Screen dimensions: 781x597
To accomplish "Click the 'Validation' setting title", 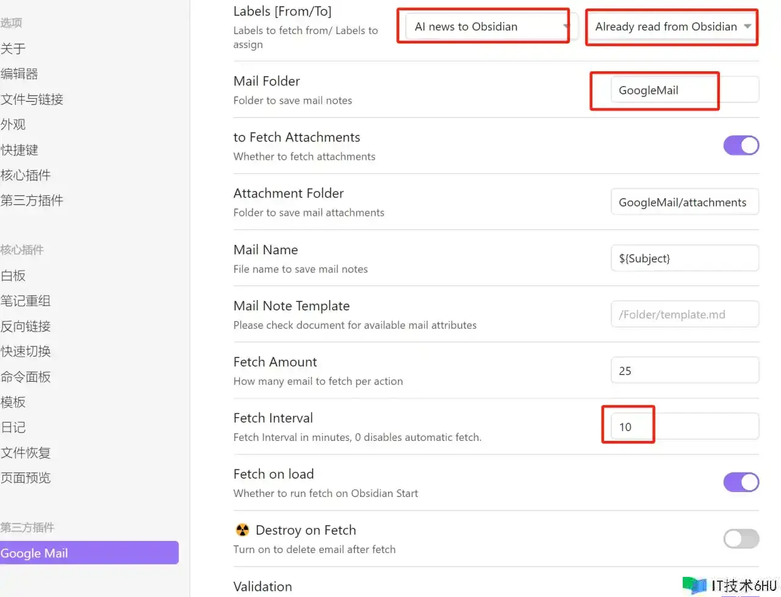I will [x=263, y=587].
